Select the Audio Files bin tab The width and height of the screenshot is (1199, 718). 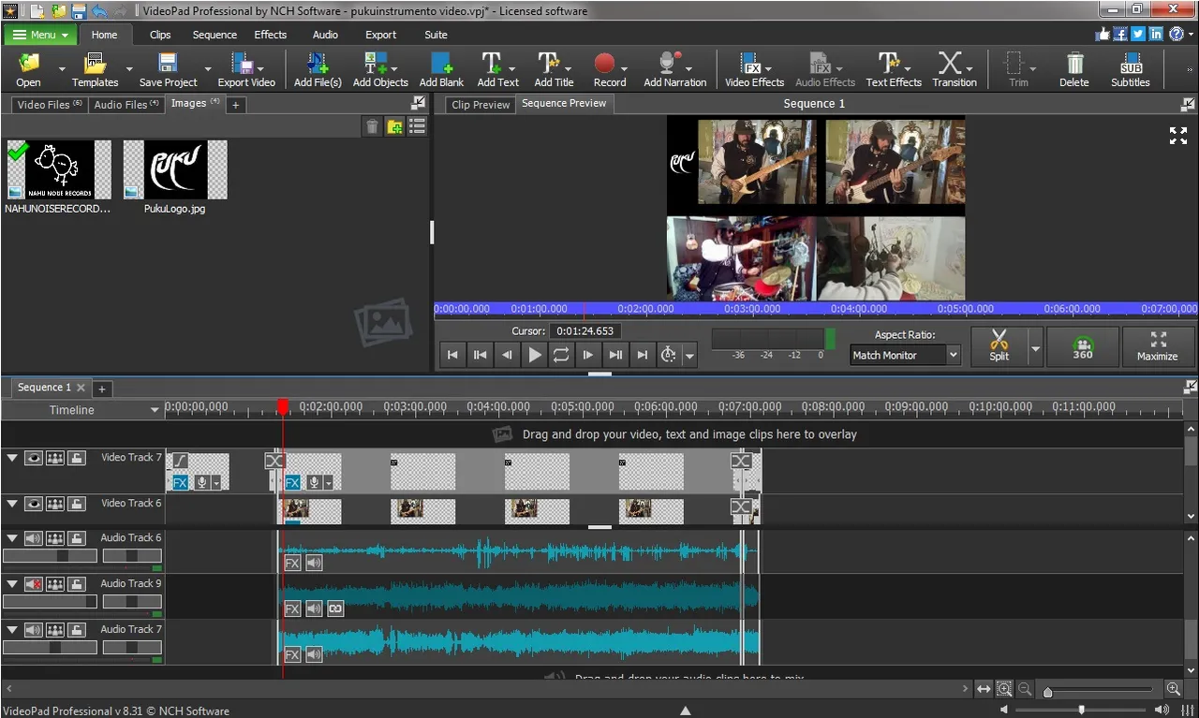[126, 105]
